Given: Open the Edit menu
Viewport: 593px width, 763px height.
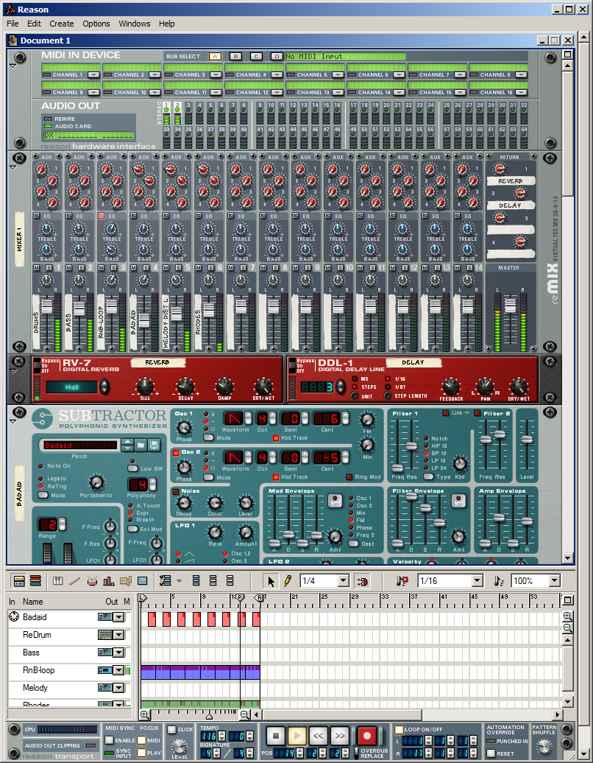Looking at the screenshot, I should tap(34, 24).
